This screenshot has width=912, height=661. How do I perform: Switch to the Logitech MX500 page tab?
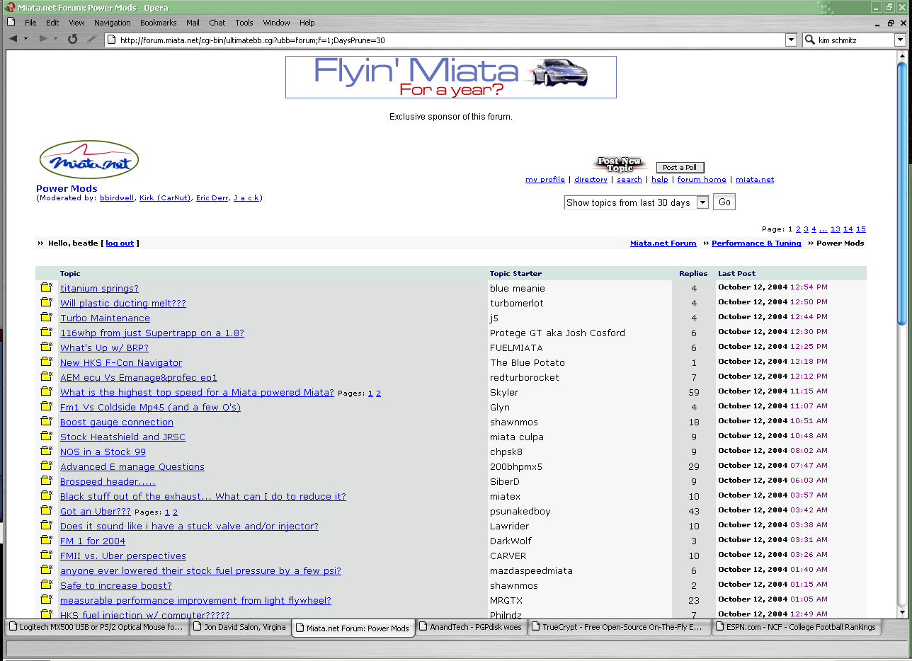[x=98, y=627]
